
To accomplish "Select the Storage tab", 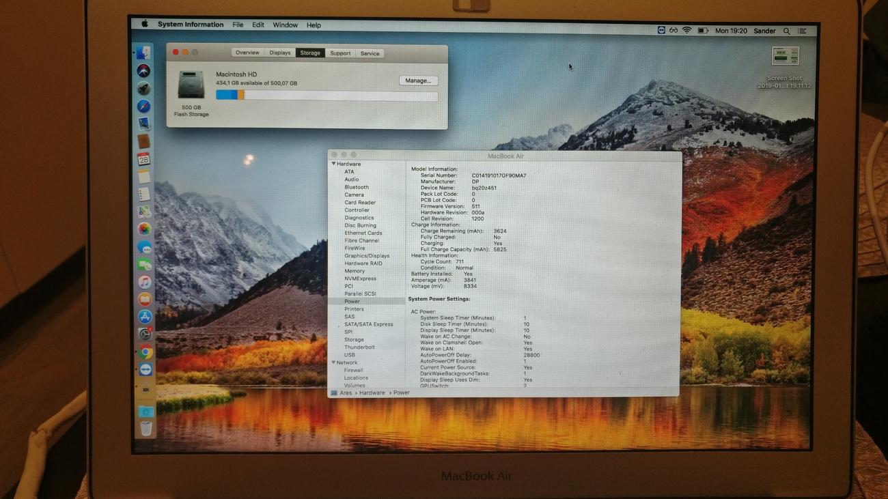I will (310, 53).
